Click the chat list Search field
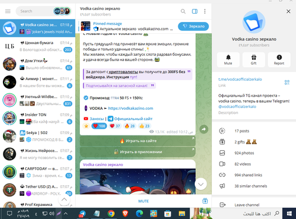The image size is (296, 219). [34, 11]
